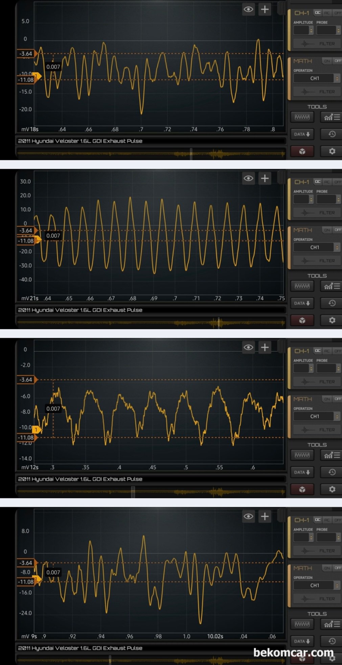Viewport: 342px width, 665px height.
Task: Open the settings gear in the third panel
Action: [332, 489]
